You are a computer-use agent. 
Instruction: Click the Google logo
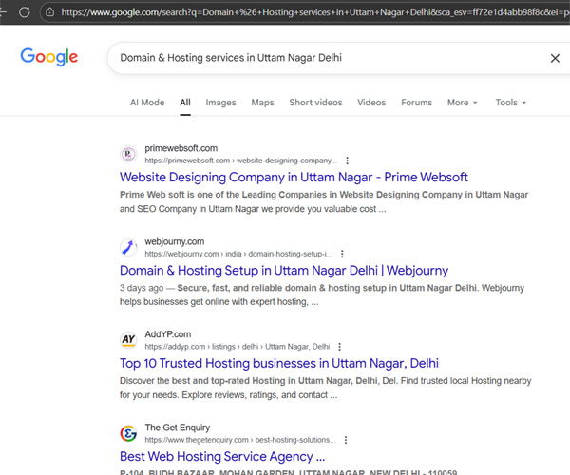tap(49, 58)
